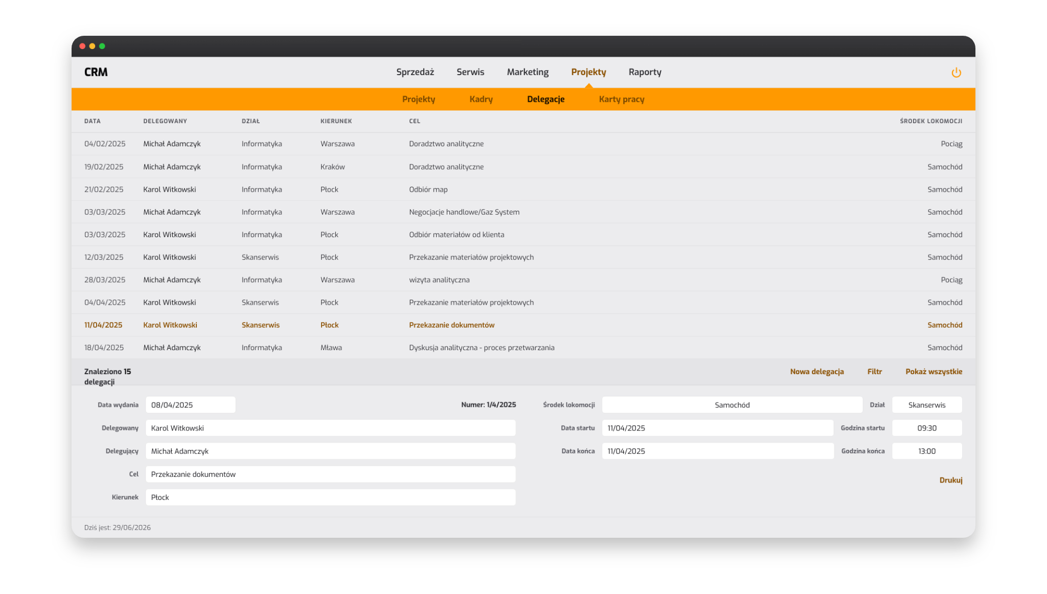Click the orange power icon
Viewport: 1047px width, 594px height.
[x=956, y=73]
